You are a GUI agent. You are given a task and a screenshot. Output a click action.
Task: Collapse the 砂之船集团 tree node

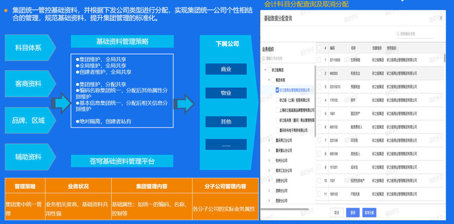(x=265, y=70)
